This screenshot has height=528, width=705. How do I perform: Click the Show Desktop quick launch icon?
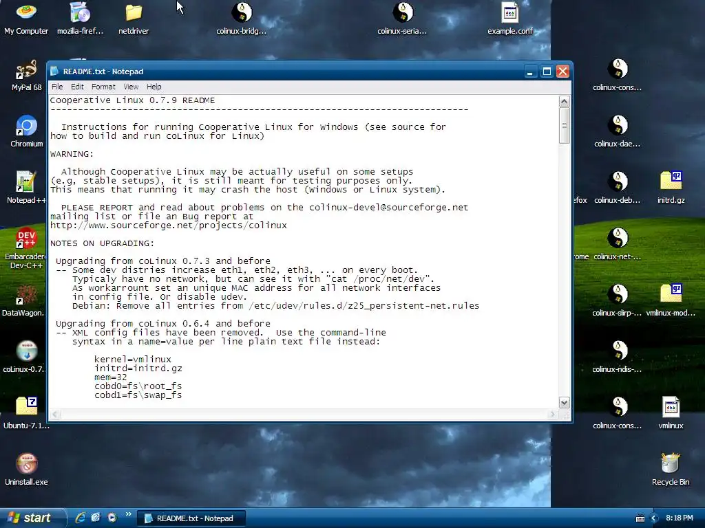(96, 518)
